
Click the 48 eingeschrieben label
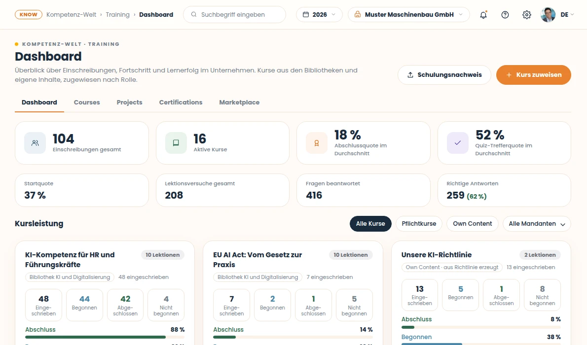(144, 277)
